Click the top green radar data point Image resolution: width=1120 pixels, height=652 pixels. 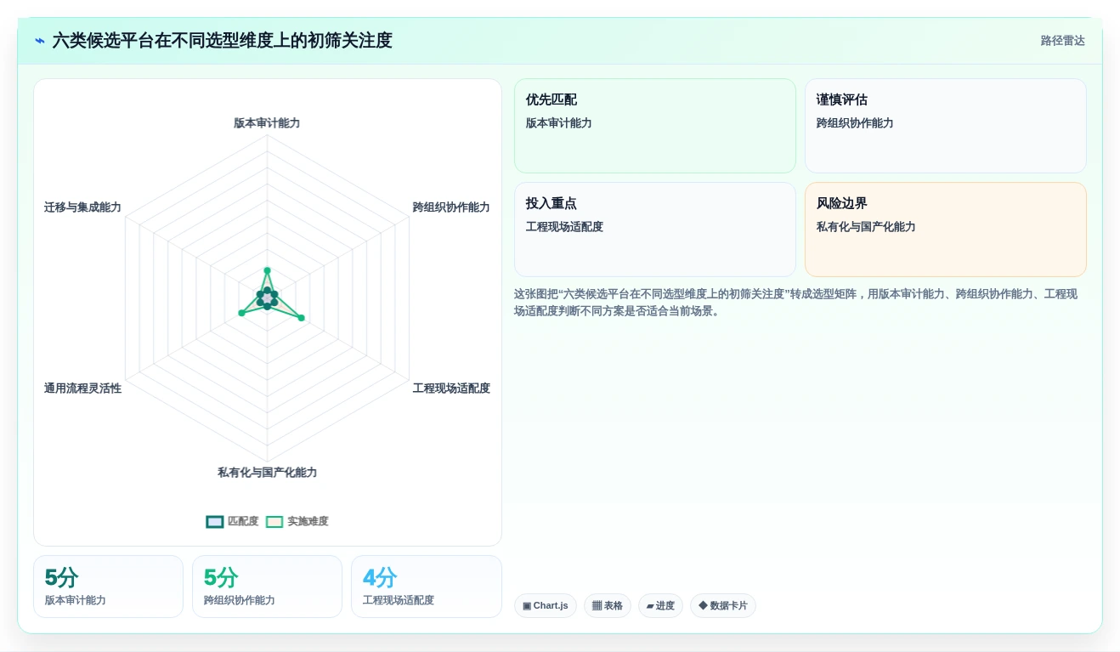tap(267, 271)
